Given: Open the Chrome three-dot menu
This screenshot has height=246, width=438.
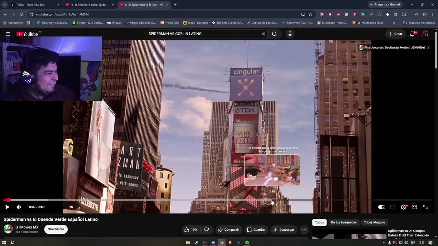Looking at the screenshot, I should point(433,14).
